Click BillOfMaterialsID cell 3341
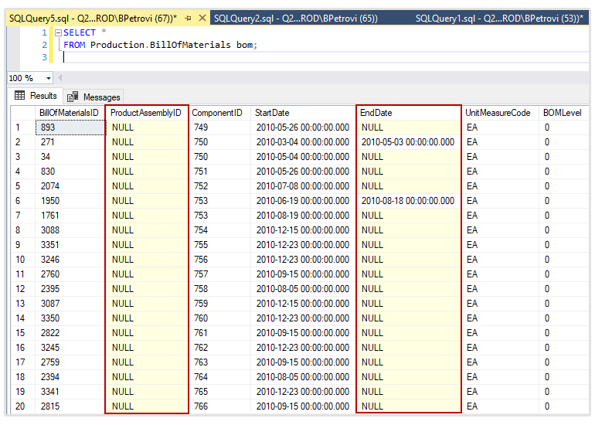 point(70,392)
